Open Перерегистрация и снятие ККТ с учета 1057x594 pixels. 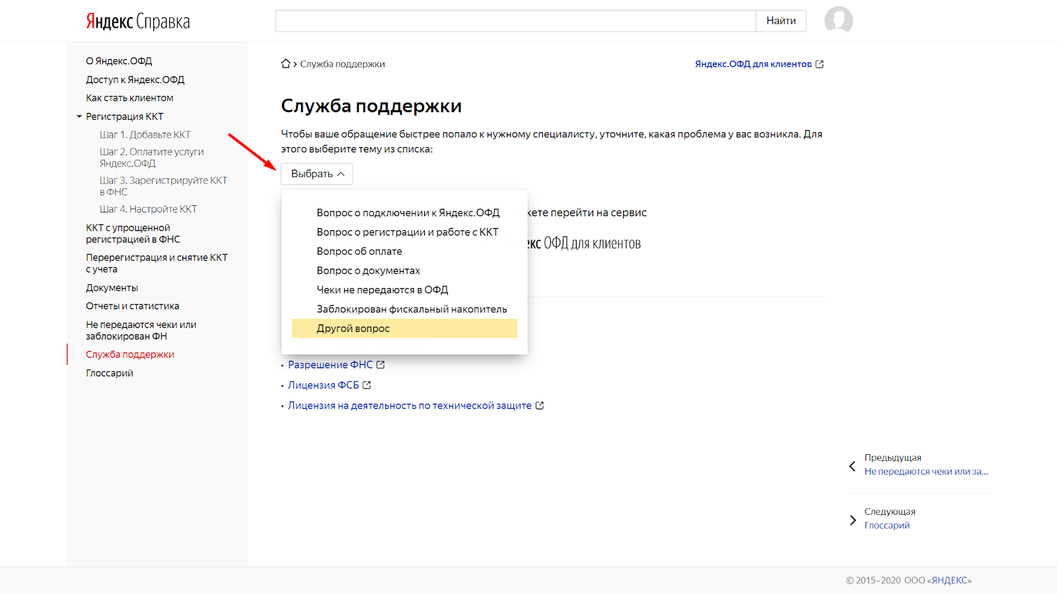coord(157,263)
